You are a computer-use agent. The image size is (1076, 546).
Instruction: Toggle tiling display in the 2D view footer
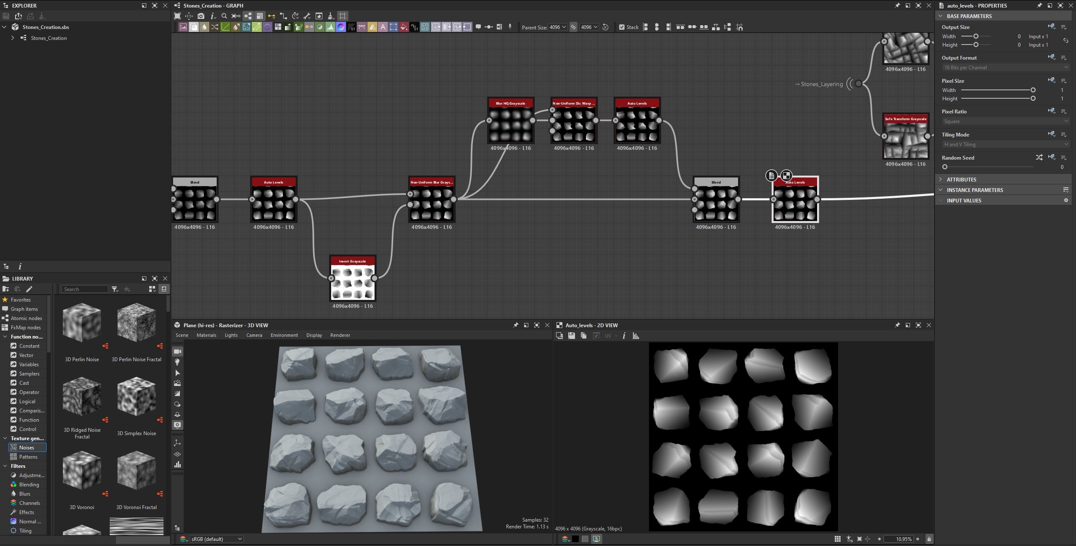[x=837, y=539]
